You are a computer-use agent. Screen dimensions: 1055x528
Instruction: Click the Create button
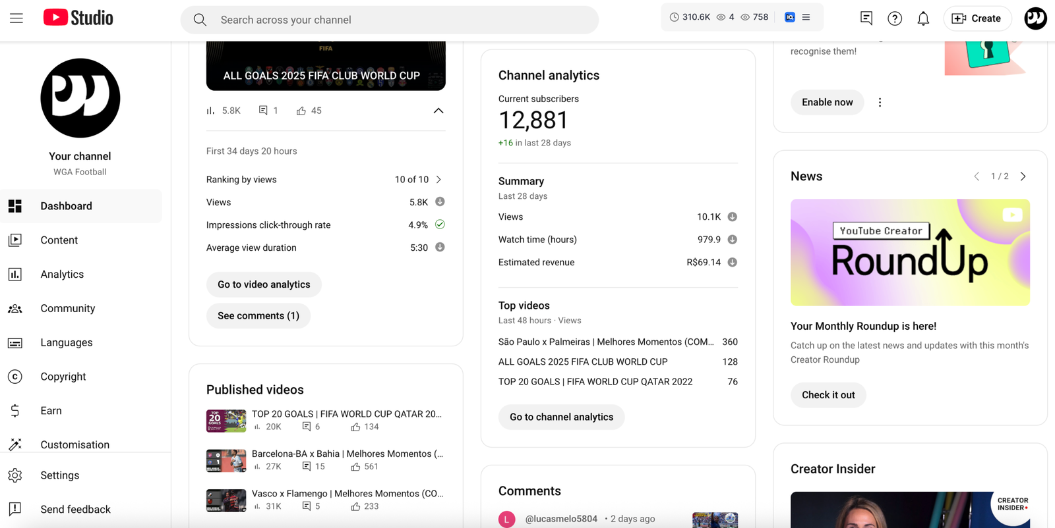pos(977,18)
